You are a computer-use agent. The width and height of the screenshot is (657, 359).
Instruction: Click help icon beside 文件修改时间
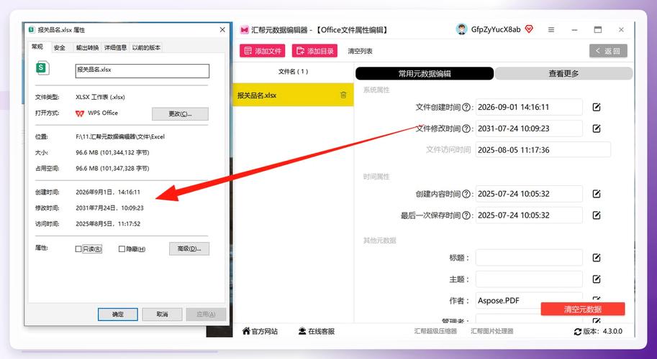click(x=466, y=129)
